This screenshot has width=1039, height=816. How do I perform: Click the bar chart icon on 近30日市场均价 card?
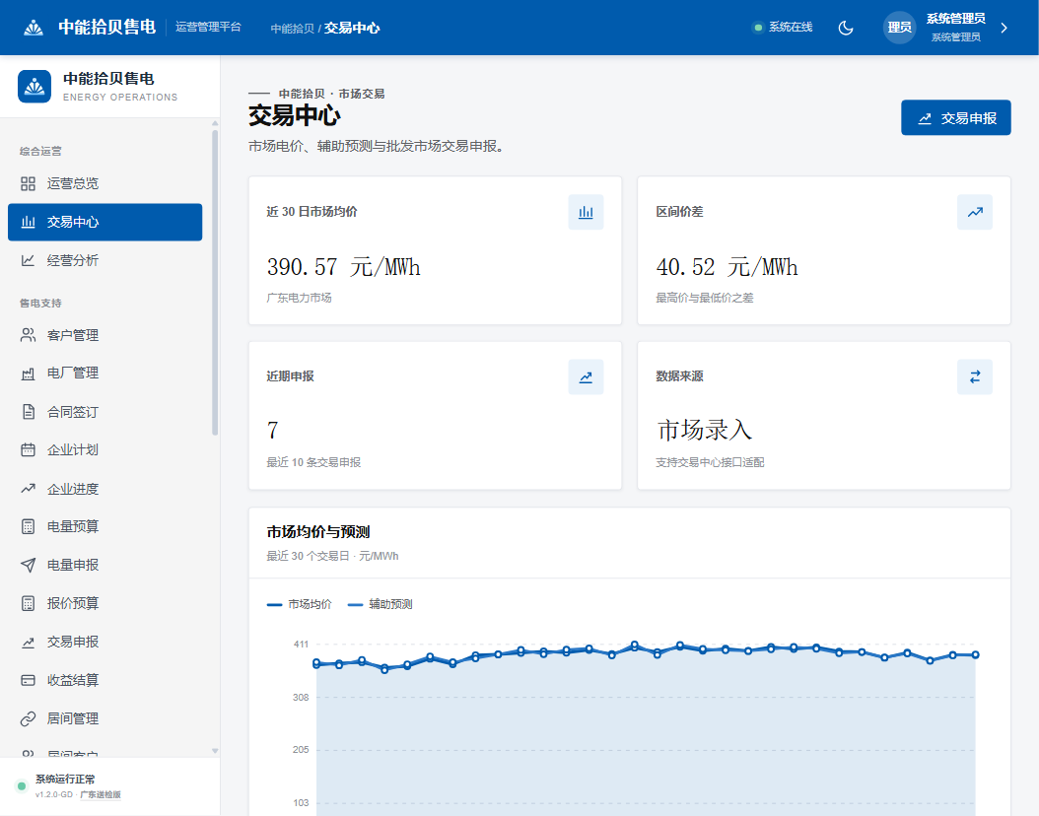click(x=586, y=212)
